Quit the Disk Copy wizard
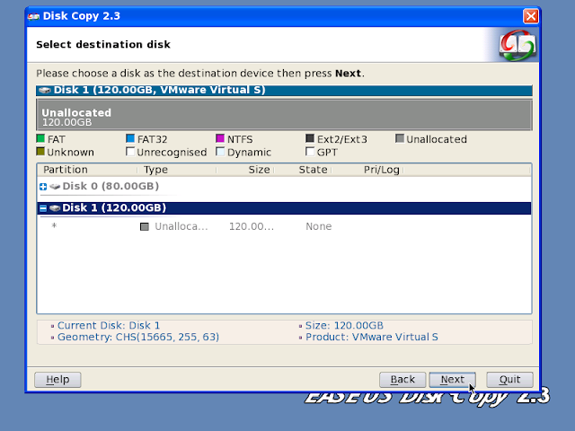The width and height of the screenshot is (575, 431). click(509, 379)
